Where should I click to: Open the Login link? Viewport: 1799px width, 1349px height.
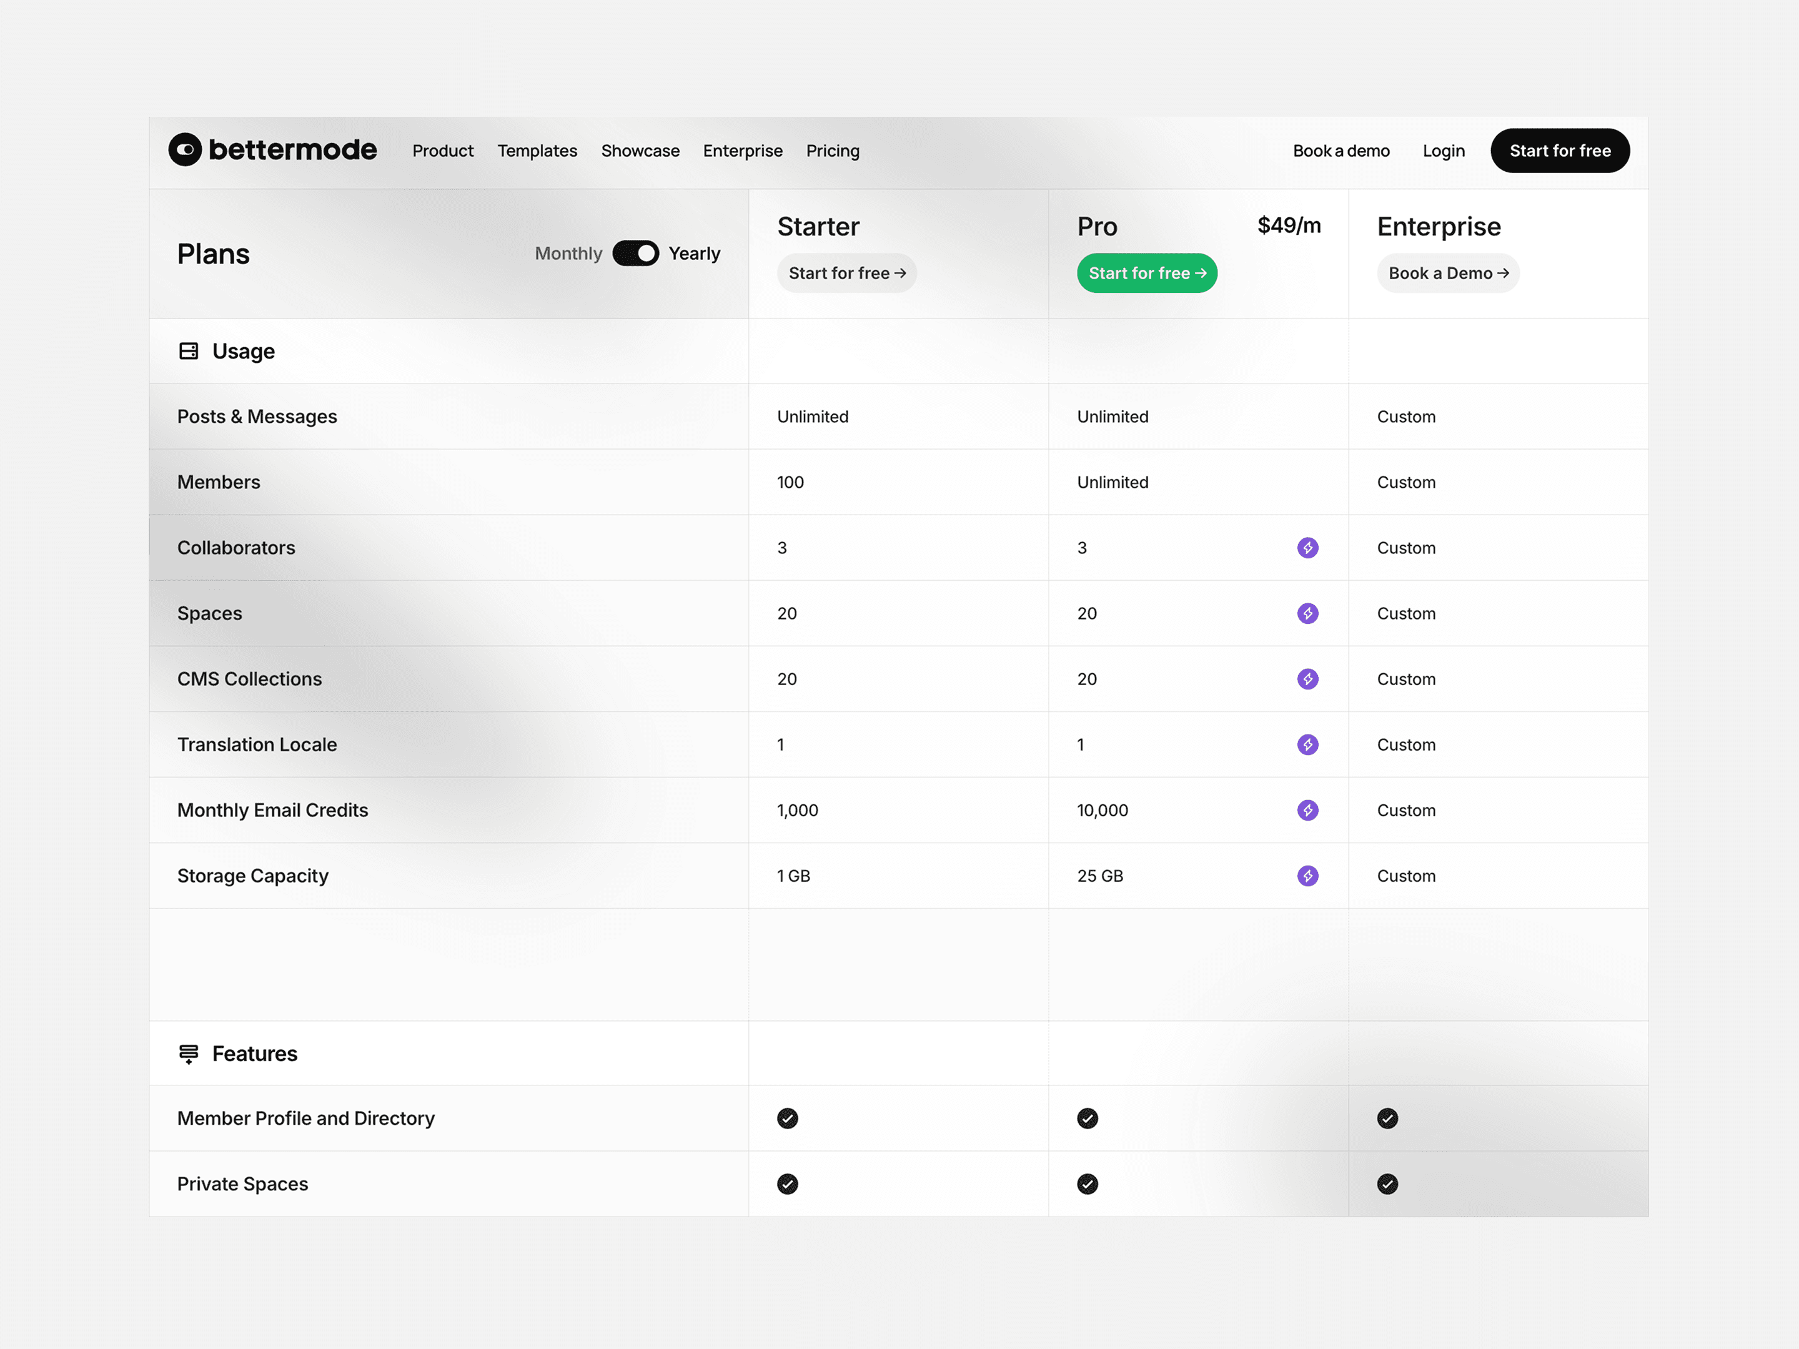click(1443, 151)
